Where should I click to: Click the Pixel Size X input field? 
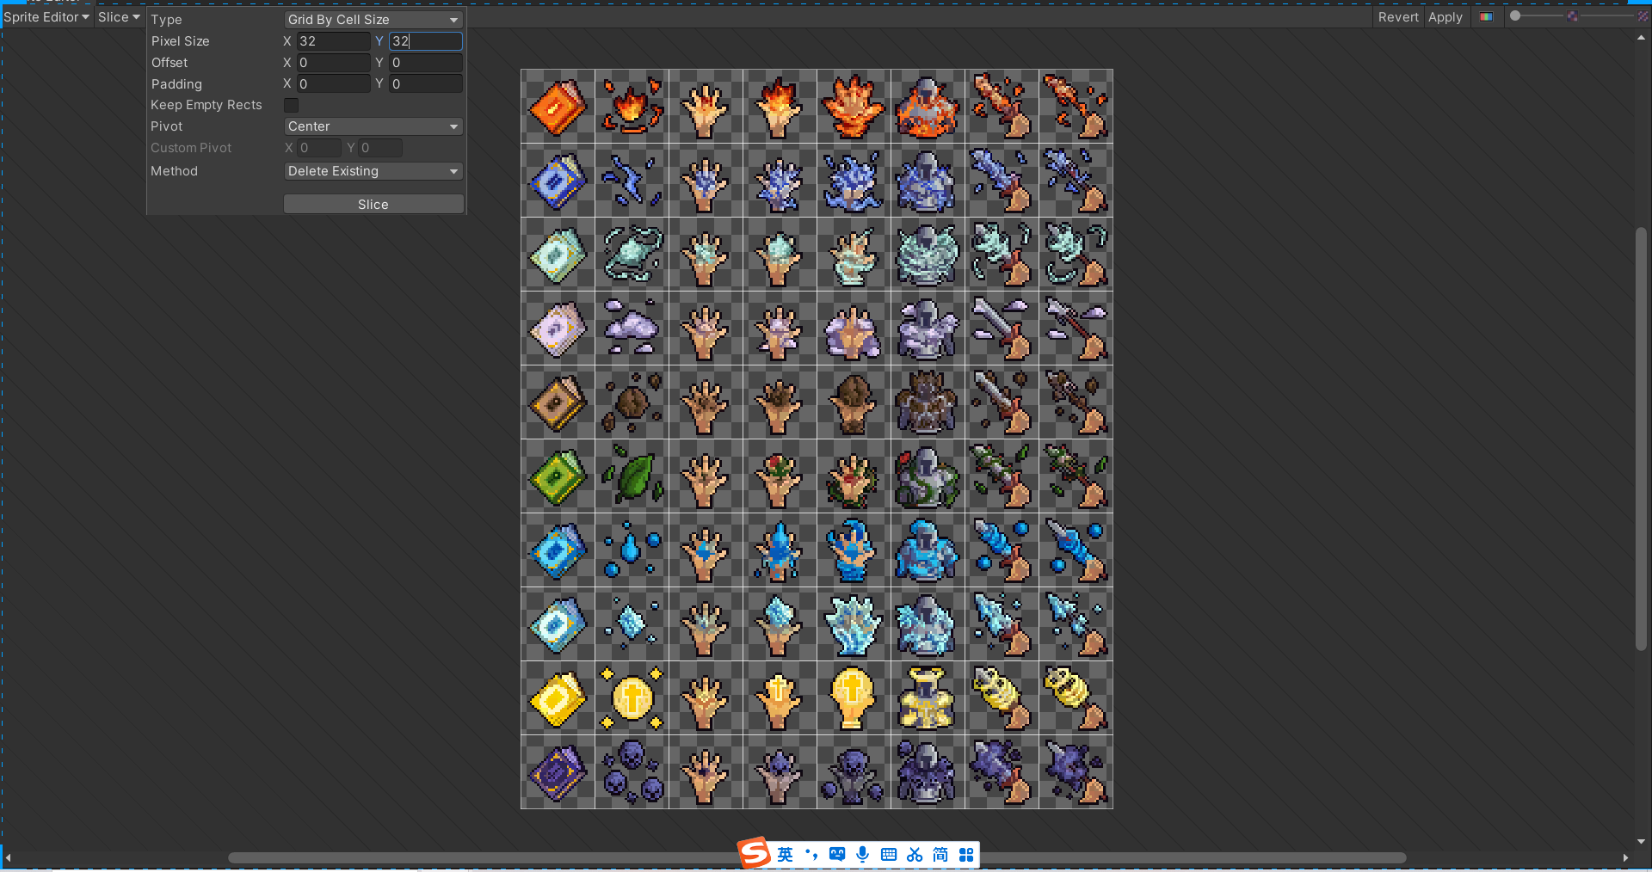click(334, 41)
